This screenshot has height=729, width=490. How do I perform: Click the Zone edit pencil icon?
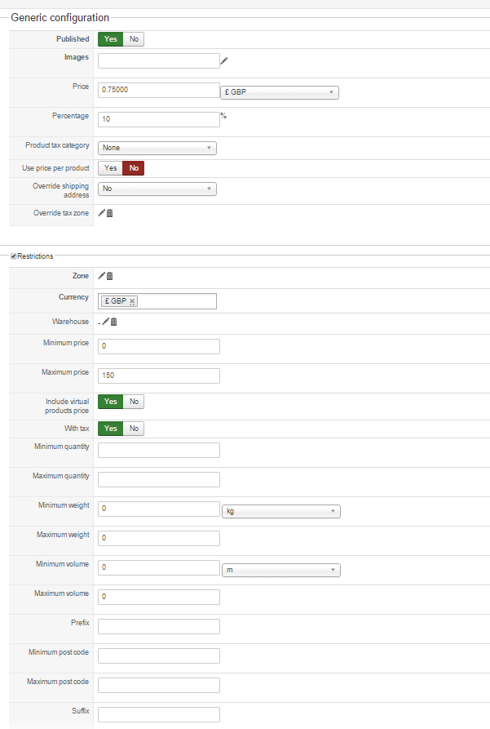click(x=101, y=276)
